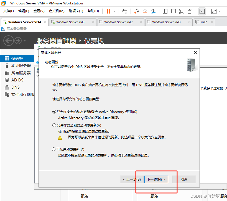Select 仪表板 in the sidebar
The image size is (227, 201).
tap(17, 59)
